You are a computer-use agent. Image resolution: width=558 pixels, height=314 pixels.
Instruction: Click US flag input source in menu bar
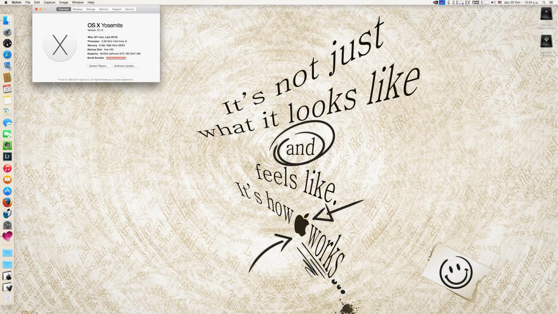click(x=500, y=2)
